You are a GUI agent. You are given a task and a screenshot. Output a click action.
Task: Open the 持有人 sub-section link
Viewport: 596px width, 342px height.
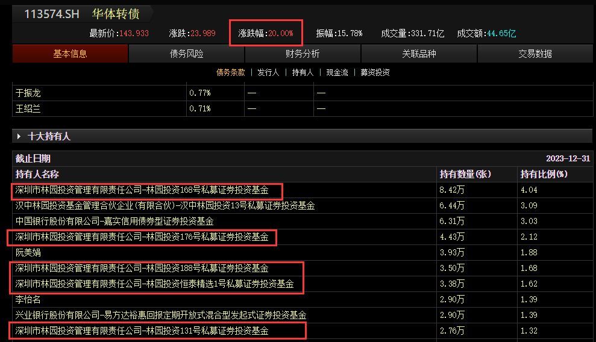[303, 72]
